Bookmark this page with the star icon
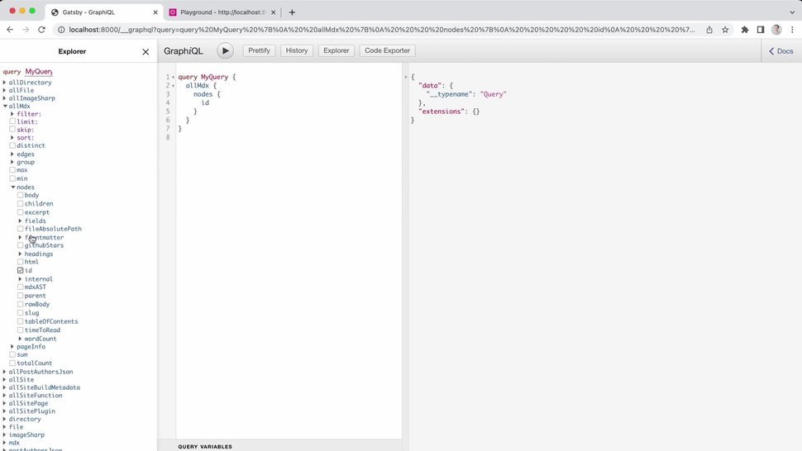The height and width of the screenshot is (451, 802). 725,30
